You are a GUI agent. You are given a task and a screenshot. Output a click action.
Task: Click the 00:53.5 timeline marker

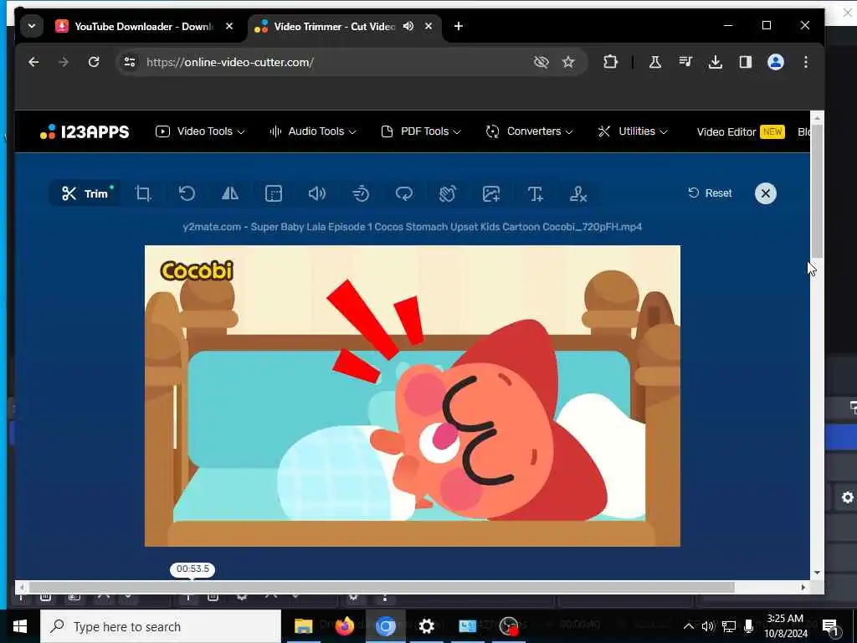tap(192, 569)
